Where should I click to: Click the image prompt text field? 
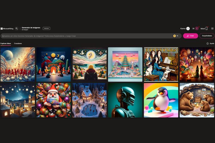pyautogui.click(x=87, y=36)
